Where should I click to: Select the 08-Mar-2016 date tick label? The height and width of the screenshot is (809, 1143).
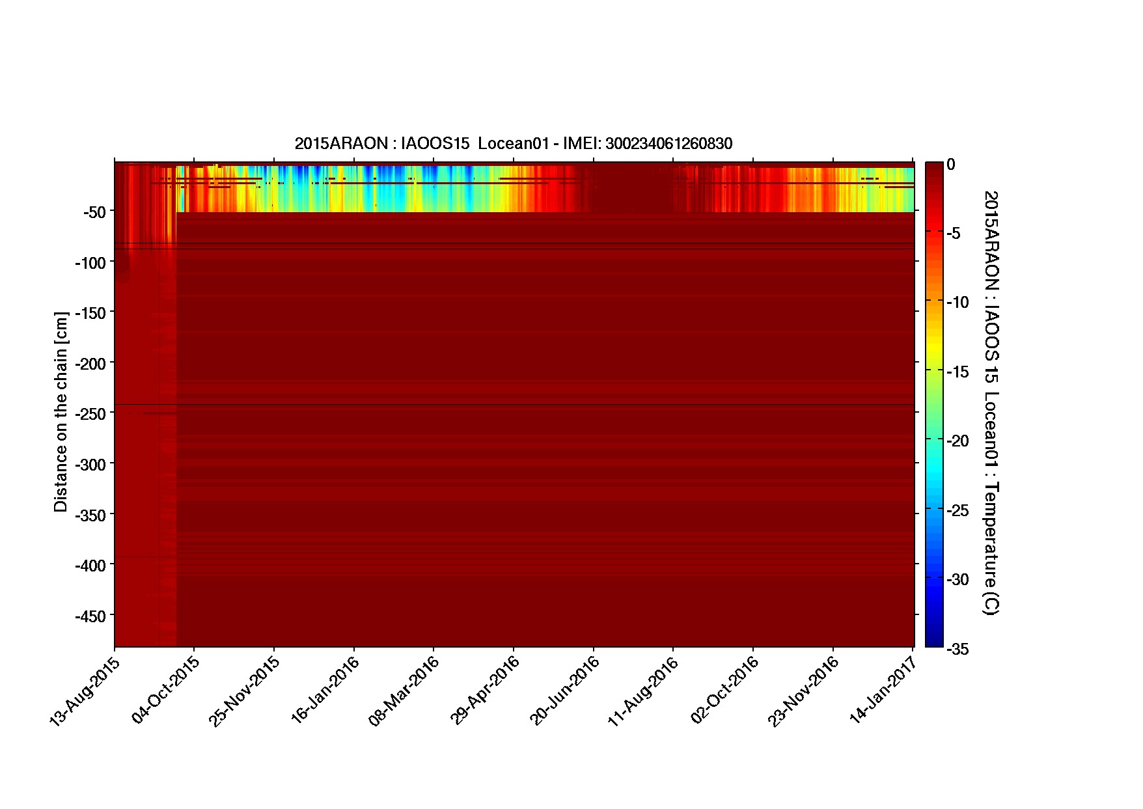pos(404,691)
